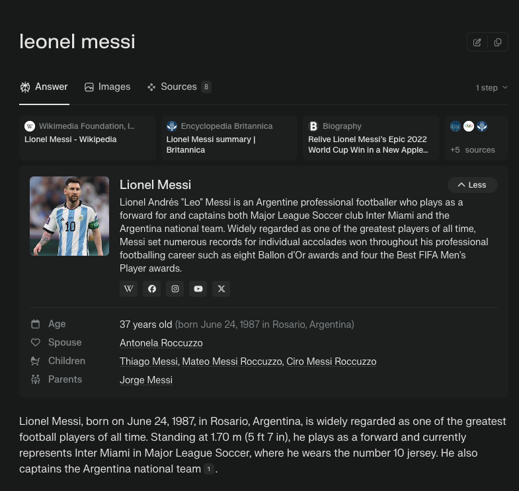This screenshot has width=519, height=491.
Task: Open the Jorge Messi link
Action: click(146, 380)
